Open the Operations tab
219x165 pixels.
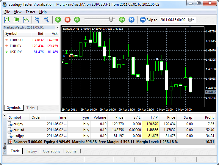51,151
